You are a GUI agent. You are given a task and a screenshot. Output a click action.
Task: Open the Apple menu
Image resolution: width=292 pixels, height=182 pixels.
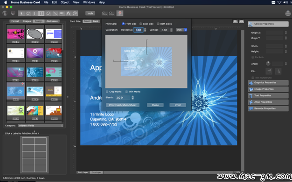6,2
